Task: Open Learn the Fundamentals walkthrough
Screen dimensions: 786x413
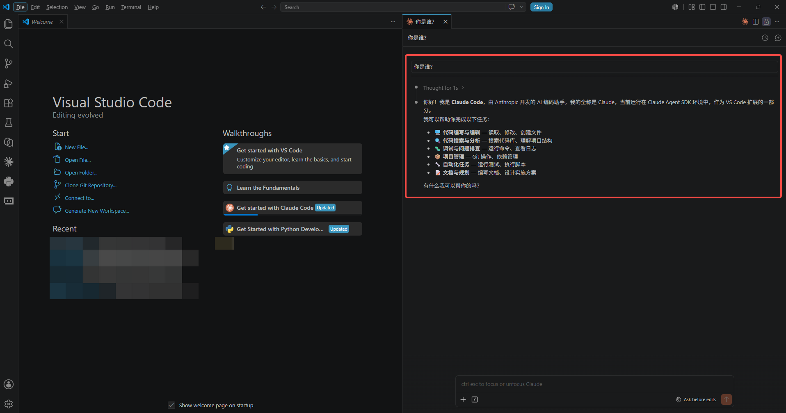Action: 292,188
